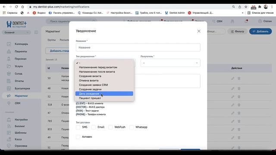The height and width of the screenshot is (155, 276).
Task: Delete notification row 783
Action: [239, 121]
